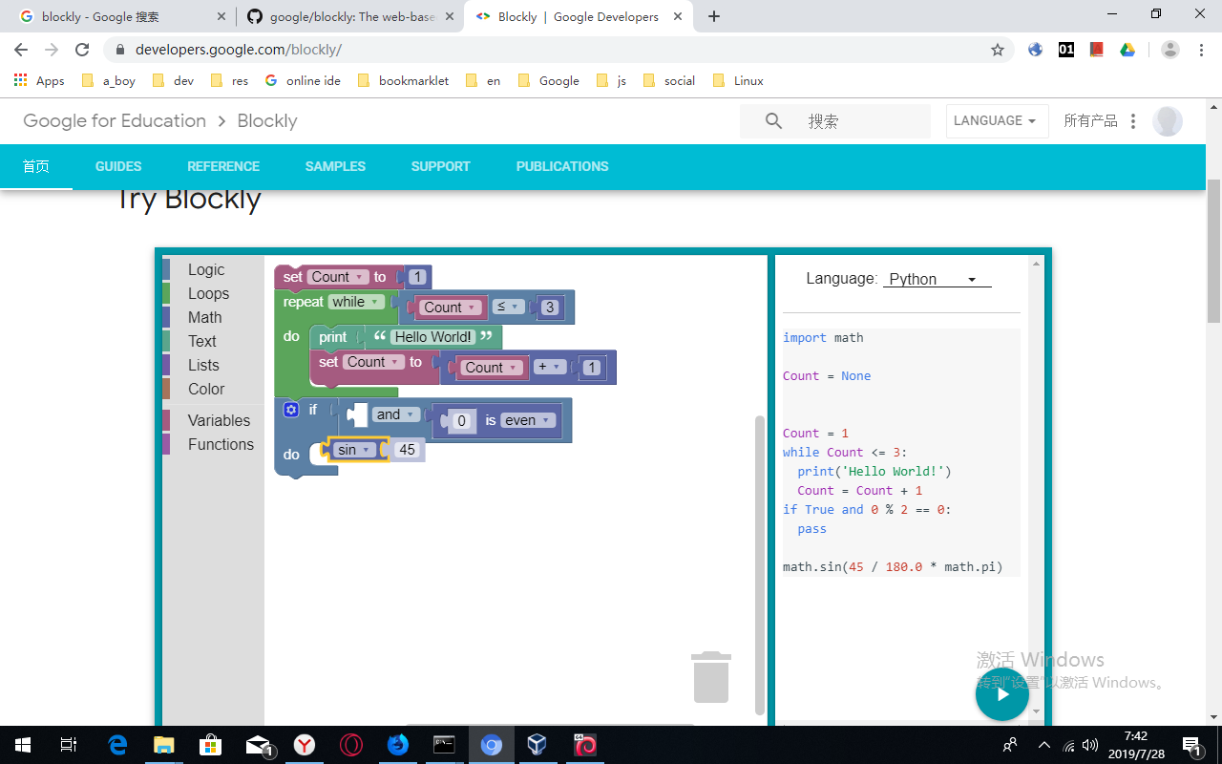Switch to the google/blockly GitHub browser tab
The height and width of the screenshot is (764, 1222).
tap(348, 16)
